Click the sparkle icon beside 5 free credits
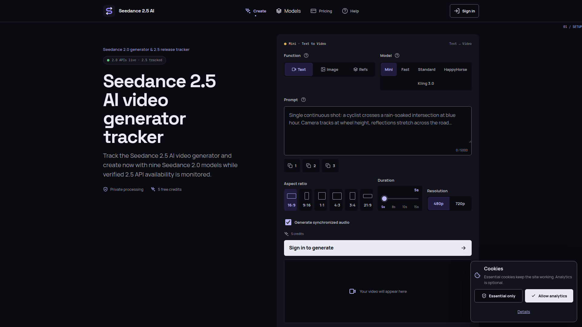Screen dimensions: 582x327 pos(153,189)
